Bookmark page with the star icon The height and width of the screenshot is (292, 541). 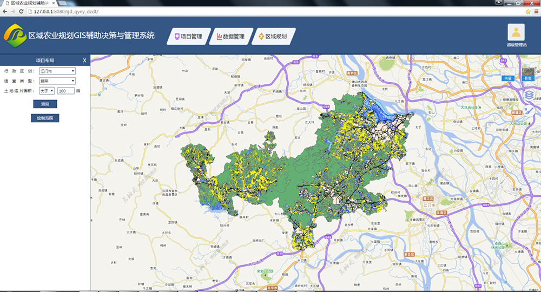528,11
